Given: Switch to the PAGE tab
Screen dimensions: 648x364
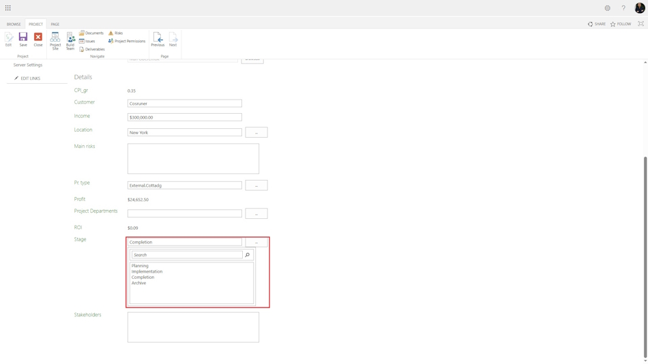Looking at the screenshot, I should click(55, 24).
